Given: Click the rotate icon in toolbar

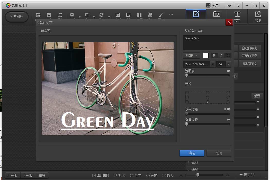Looking at the screenshot, I should 102,15.
